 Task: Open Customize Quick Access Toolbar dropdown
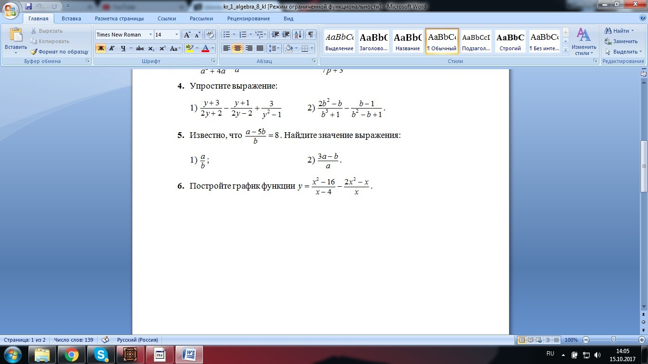pos(68,7)
